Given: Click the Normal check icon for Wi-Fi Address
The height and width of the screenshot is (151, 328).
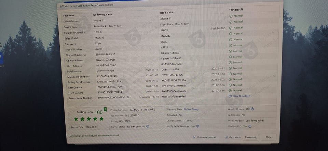Looking at the screenshot, I should click(x=230, y=63).
